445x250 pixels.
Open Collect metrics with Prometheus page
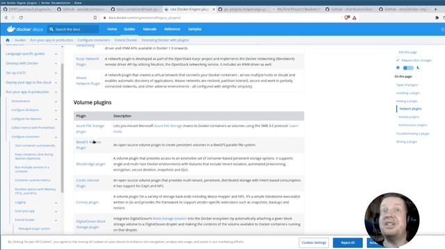(x=33, y=128)
